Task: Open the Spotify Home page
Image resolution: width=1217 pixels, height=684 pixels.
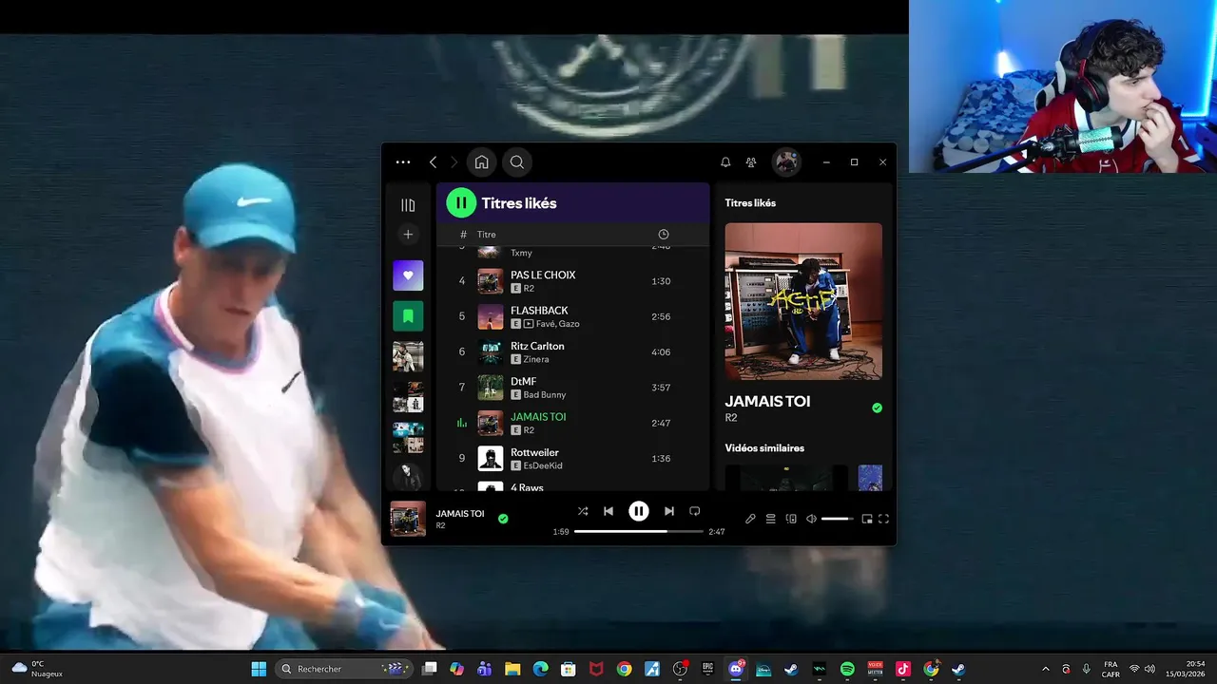Action: coord(482,162)
